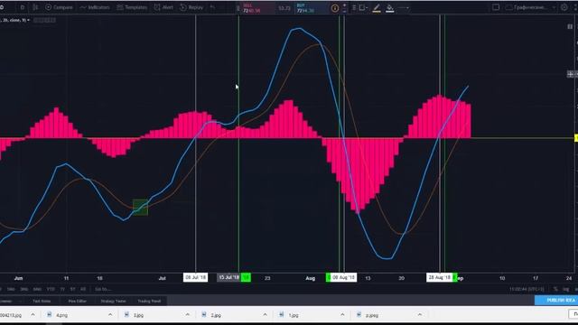This screenshot has height=325, width=578.
Task: Open indicator Templates
Action: click(x=132, y=7)
